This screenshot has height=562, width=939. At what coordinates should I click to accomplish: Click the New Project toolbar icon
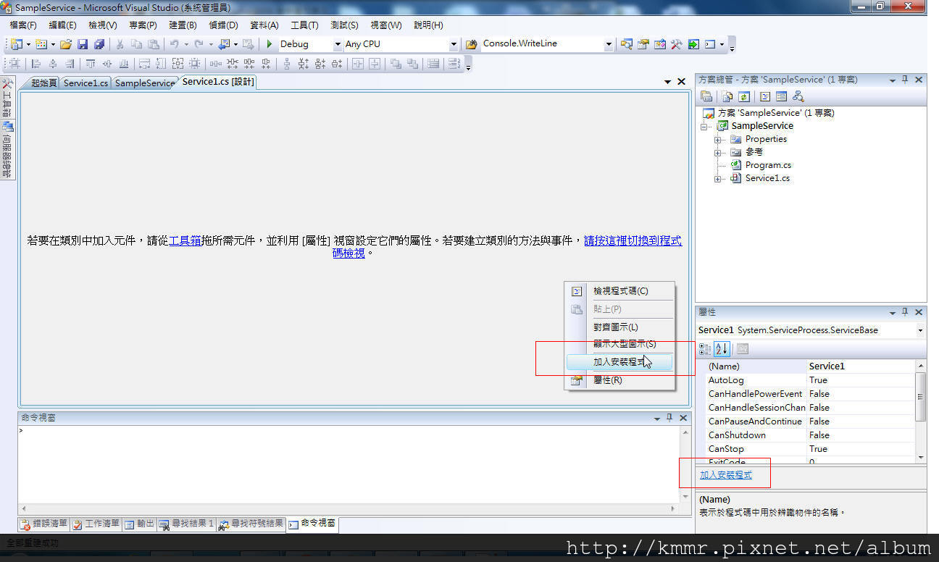coord(16,44)
